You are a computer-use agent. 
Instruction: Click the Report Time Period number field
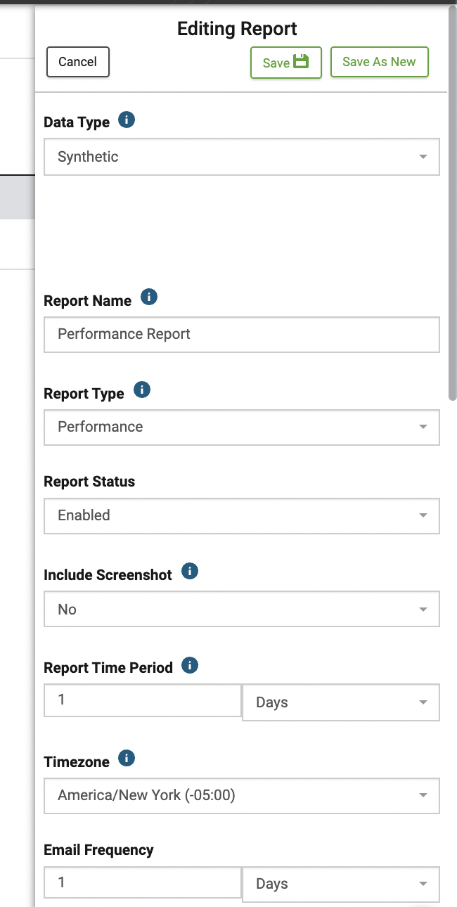(x=143, y=700)
